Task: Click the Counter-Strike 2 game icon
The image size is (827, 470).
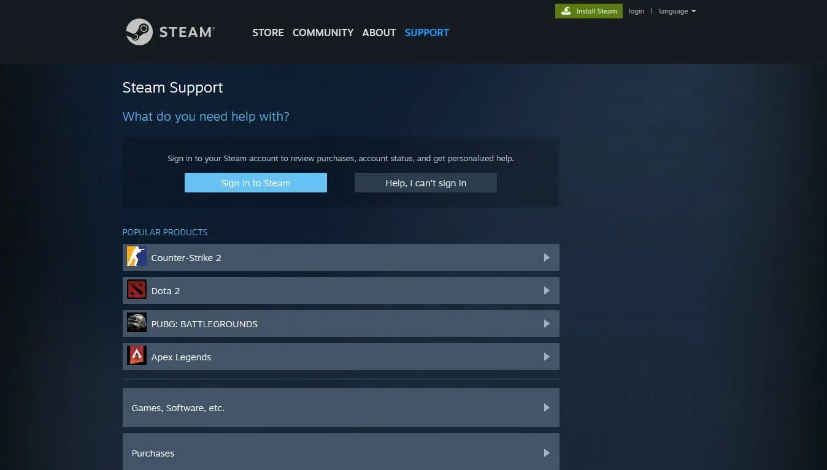Action: [x=136, y=257]
